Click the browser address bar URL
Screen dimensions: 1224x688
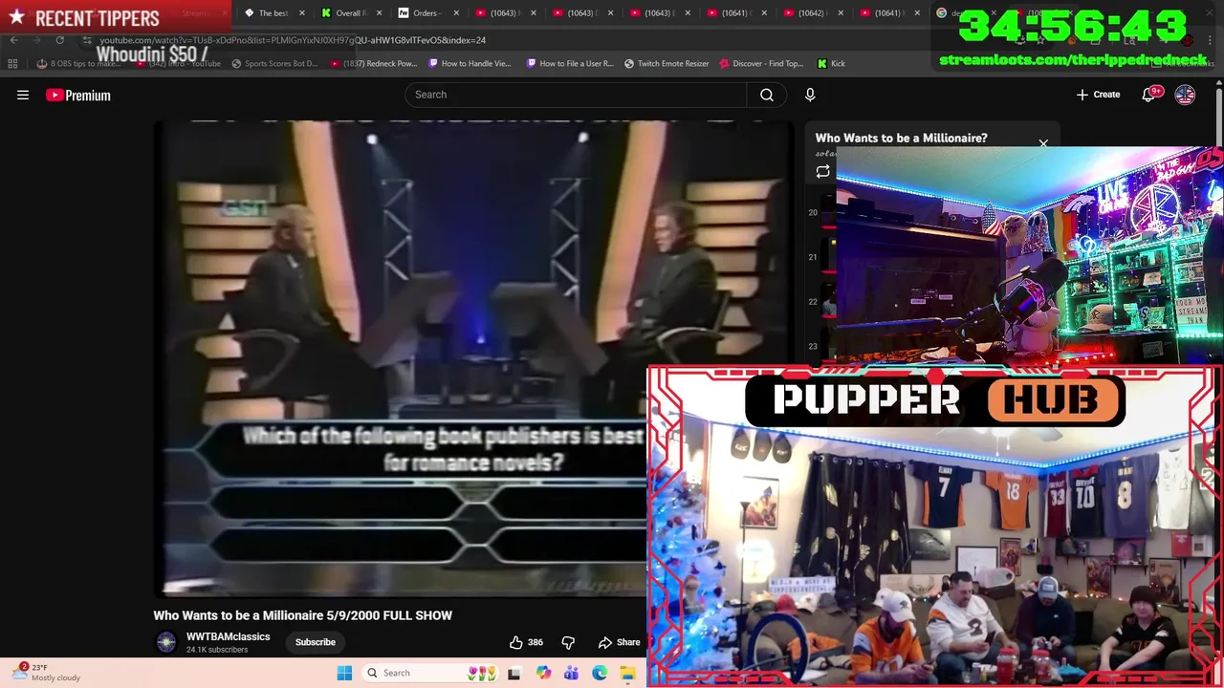click(x=293, y=40)
